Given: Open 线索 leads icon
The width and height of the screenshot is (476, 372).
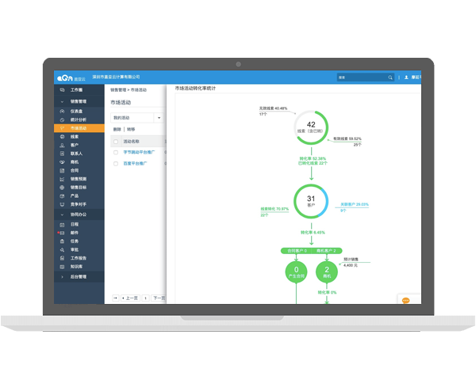Looking at the screenshot, I should 62,137.
